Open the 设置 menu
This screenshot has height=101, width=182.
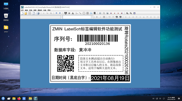[45, 10]
